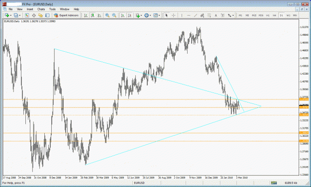Select the Crosshair tool
311x187 pixels.
tap(173, 15)
